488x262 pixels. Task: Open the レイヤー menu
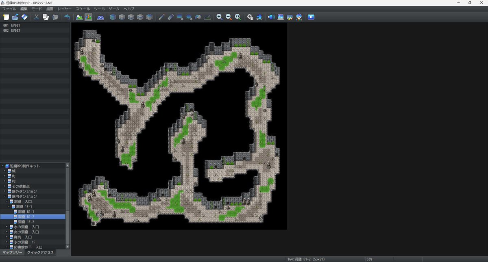[64, 9]
